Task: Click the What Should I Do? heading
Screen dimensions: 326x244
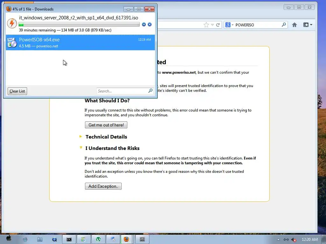Action: coord(107,100)
